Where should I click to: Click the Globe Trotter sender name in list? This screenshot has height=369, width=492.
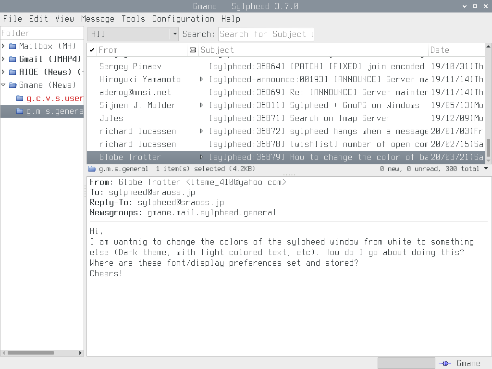[130, 157]
